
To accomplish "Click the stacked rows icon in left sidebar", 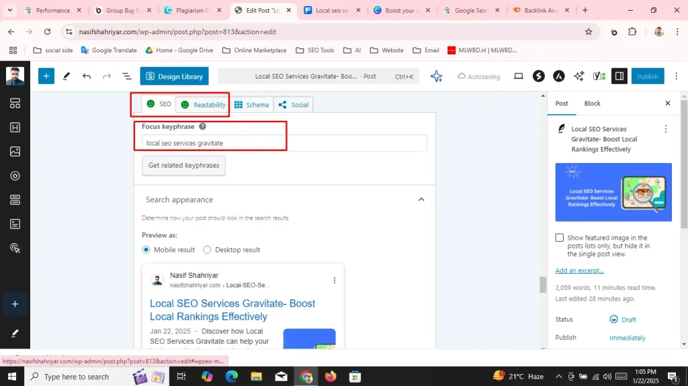I will [x=15, y=200].
